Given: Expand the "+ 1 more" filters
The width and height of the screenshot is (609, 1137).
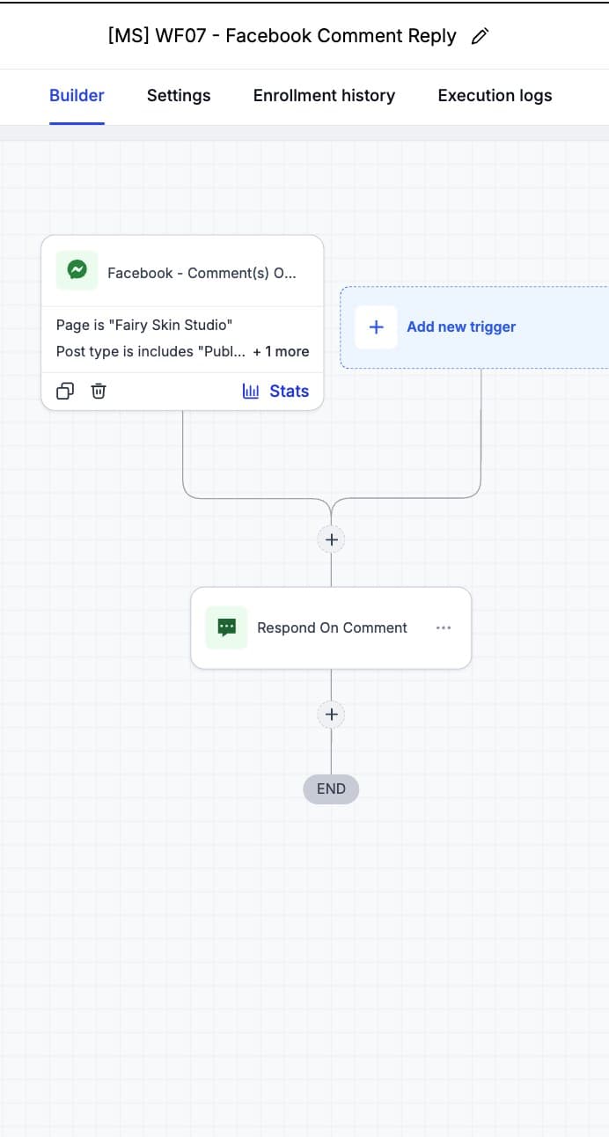Looking at the screenshot, I should 281,351.
